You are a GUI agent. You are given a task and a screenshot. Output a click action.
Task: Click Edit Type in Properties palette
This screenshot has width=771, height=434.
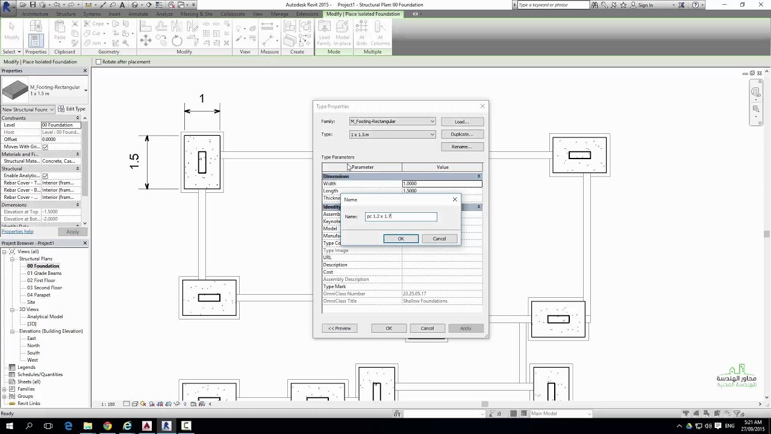click(x=72, y=109)
